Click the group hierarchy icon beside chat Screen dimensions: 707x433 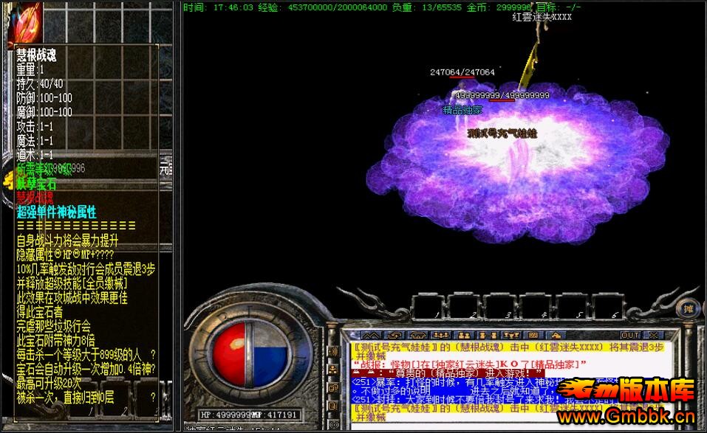coord(333,370)
